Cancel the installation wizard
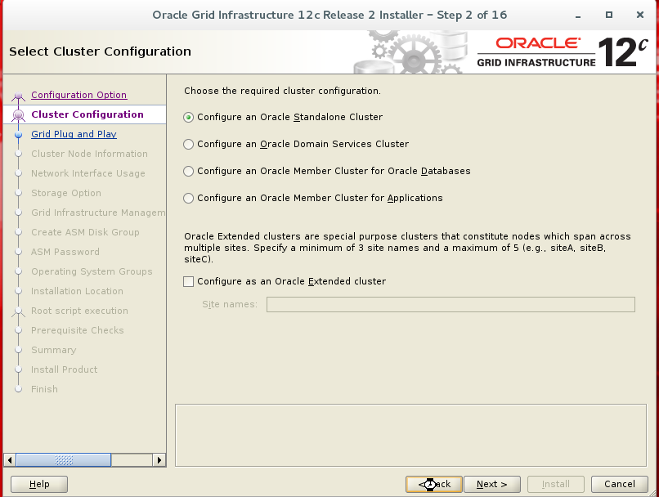The width and height of the screenshot is (659, 497). (619, 484)
